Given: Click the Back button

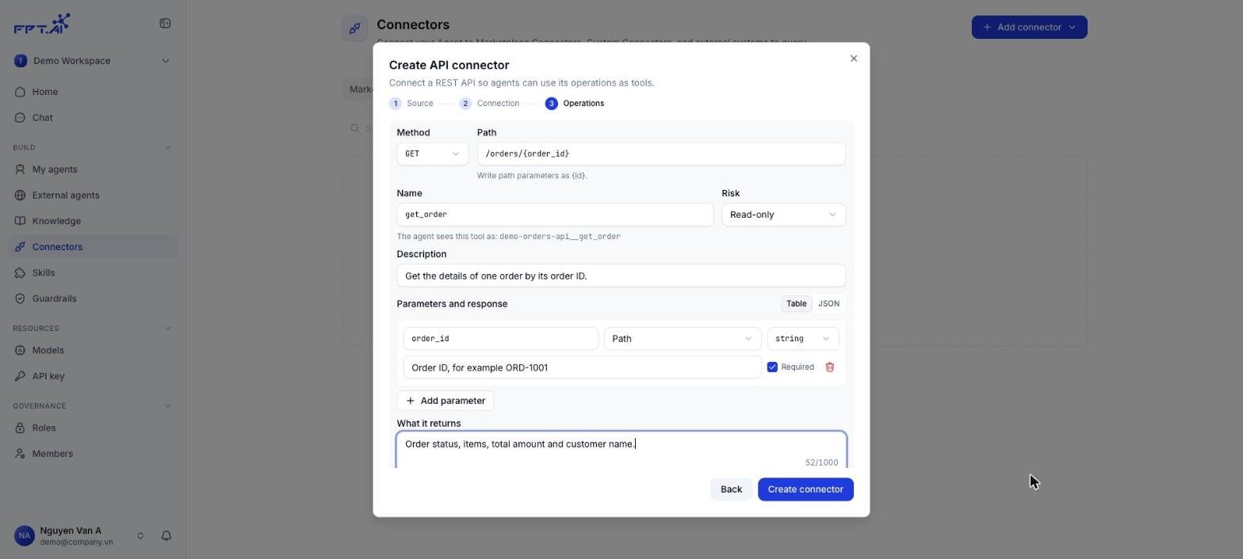Looking at the screenshot, I should (x=731, y=489).
